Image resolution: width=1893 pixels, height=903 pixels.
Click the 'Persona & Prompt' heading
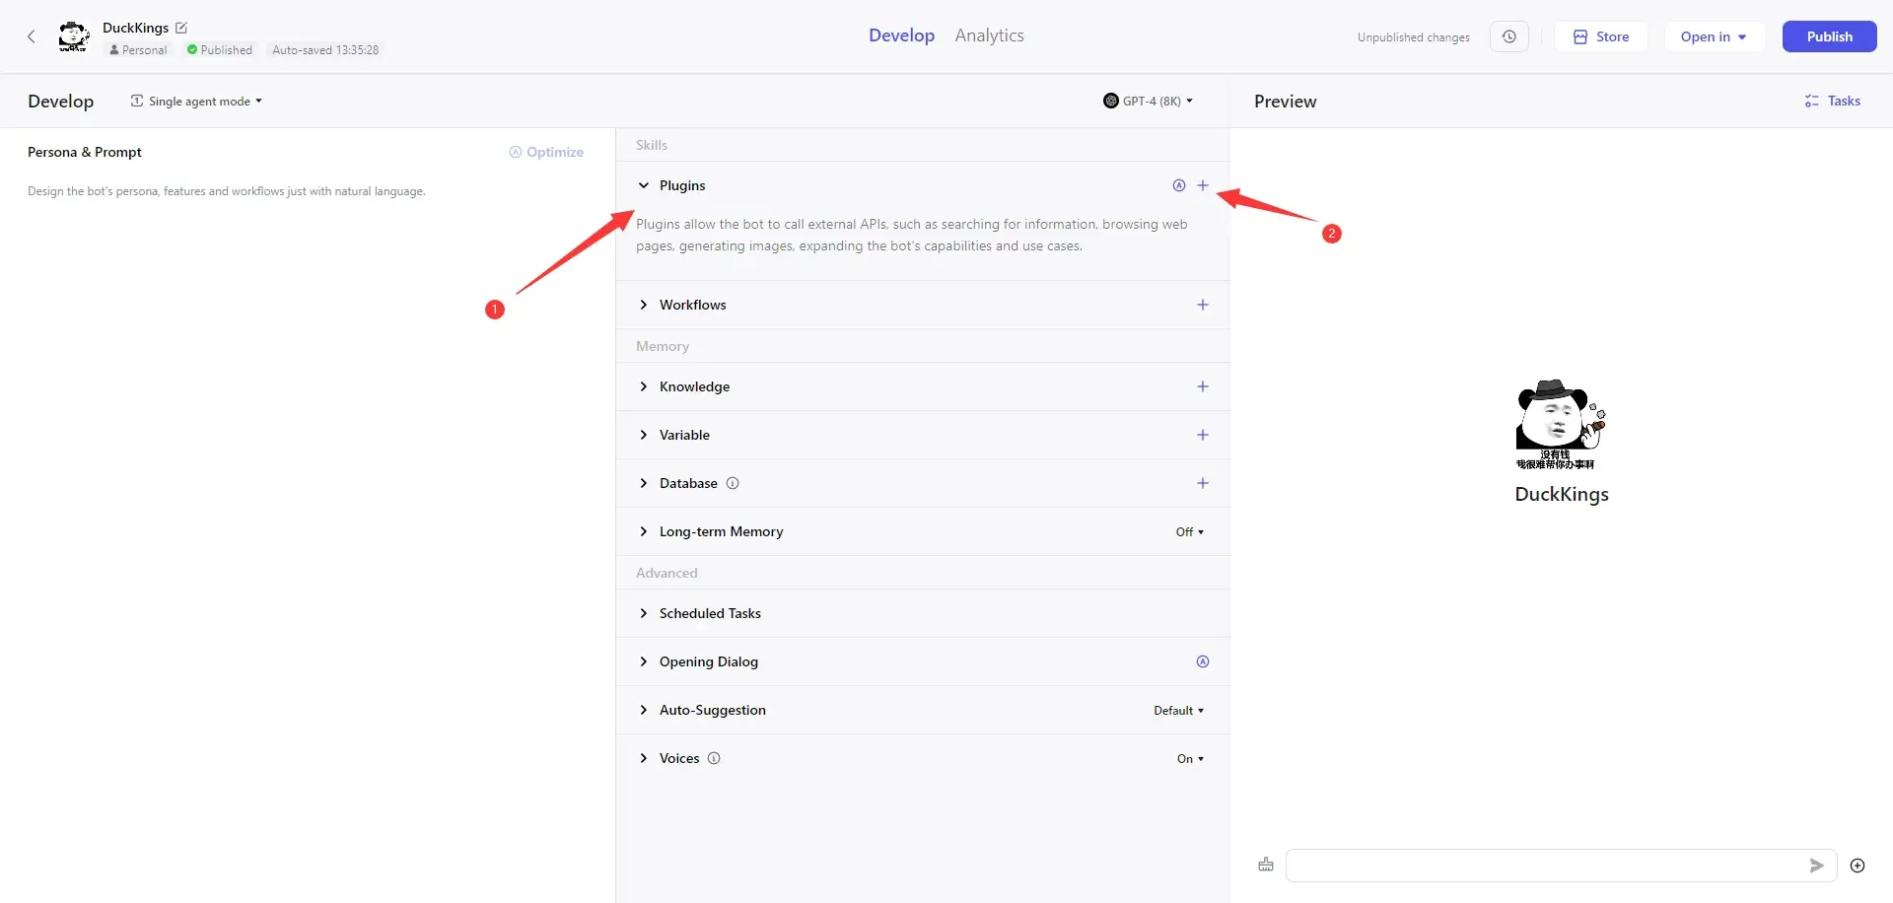[x=85, y=152]
